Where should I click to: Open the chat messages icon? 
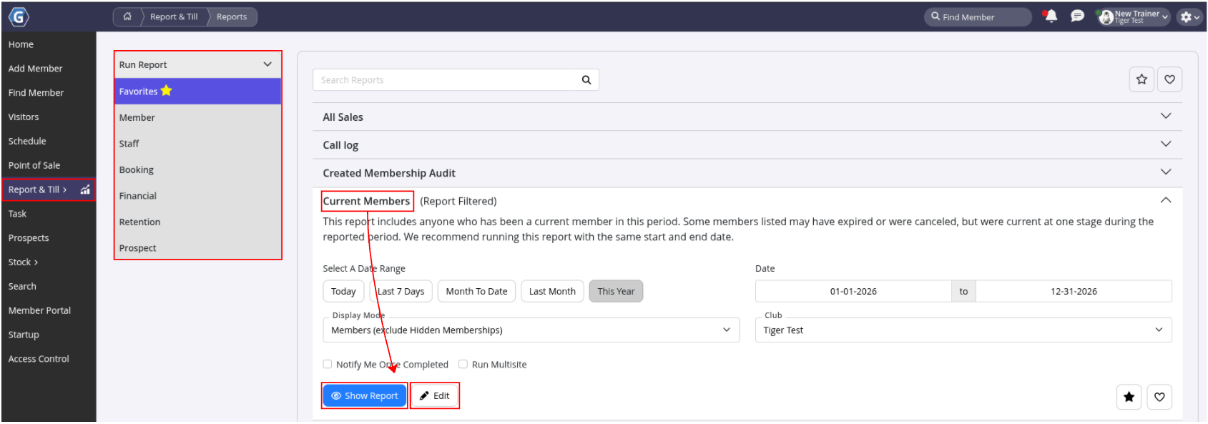tap(1077, 16)
